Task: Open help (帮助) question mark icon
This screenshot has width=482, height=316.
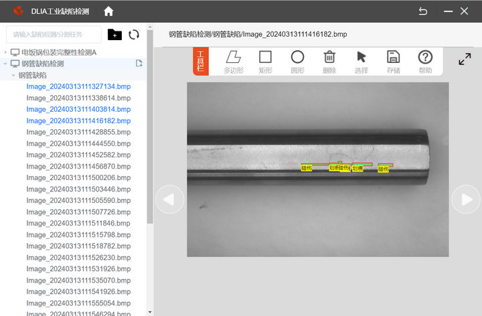Action: 425,62
